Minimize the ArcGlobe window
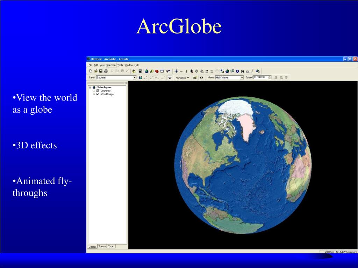This screenshot has height=268, width=358. pos(345,59)
